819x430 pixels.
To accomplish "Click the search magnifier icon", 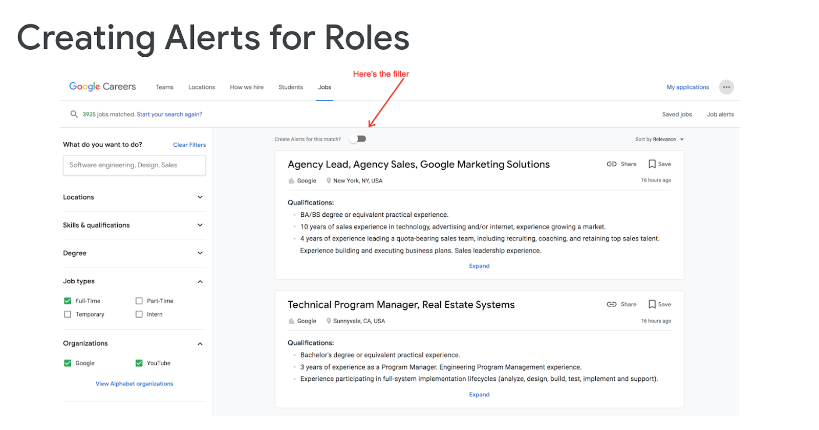I will pos(74,114).
